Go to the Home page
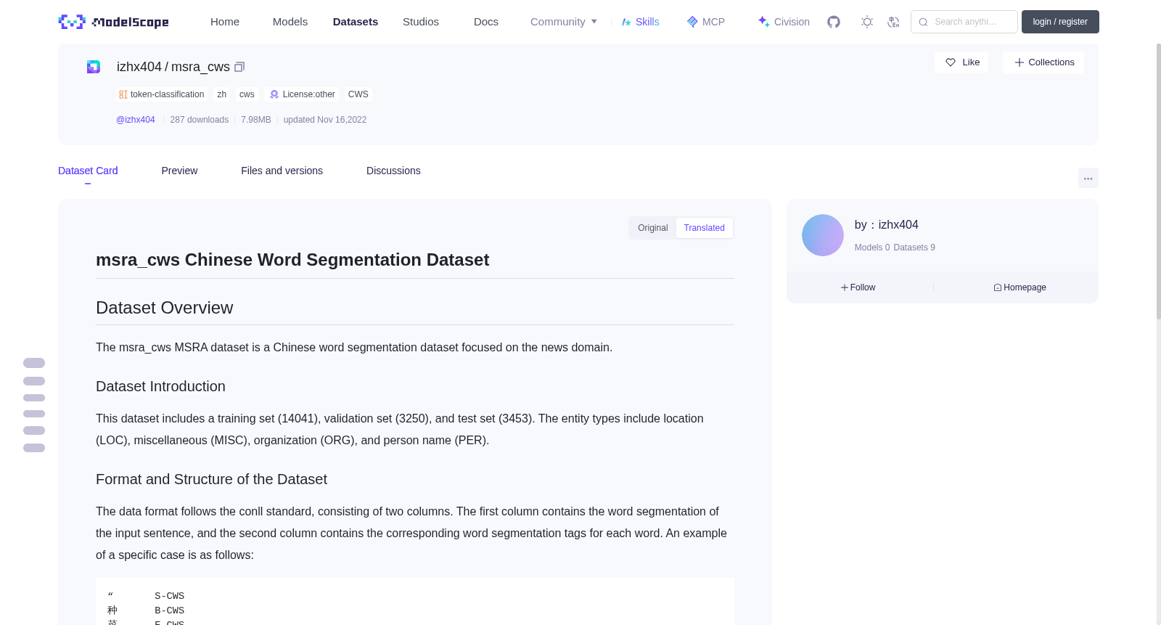 225,22
